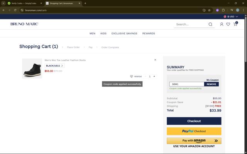
Task: Click the Total $33.99 amount
Action: coord(215,110)
